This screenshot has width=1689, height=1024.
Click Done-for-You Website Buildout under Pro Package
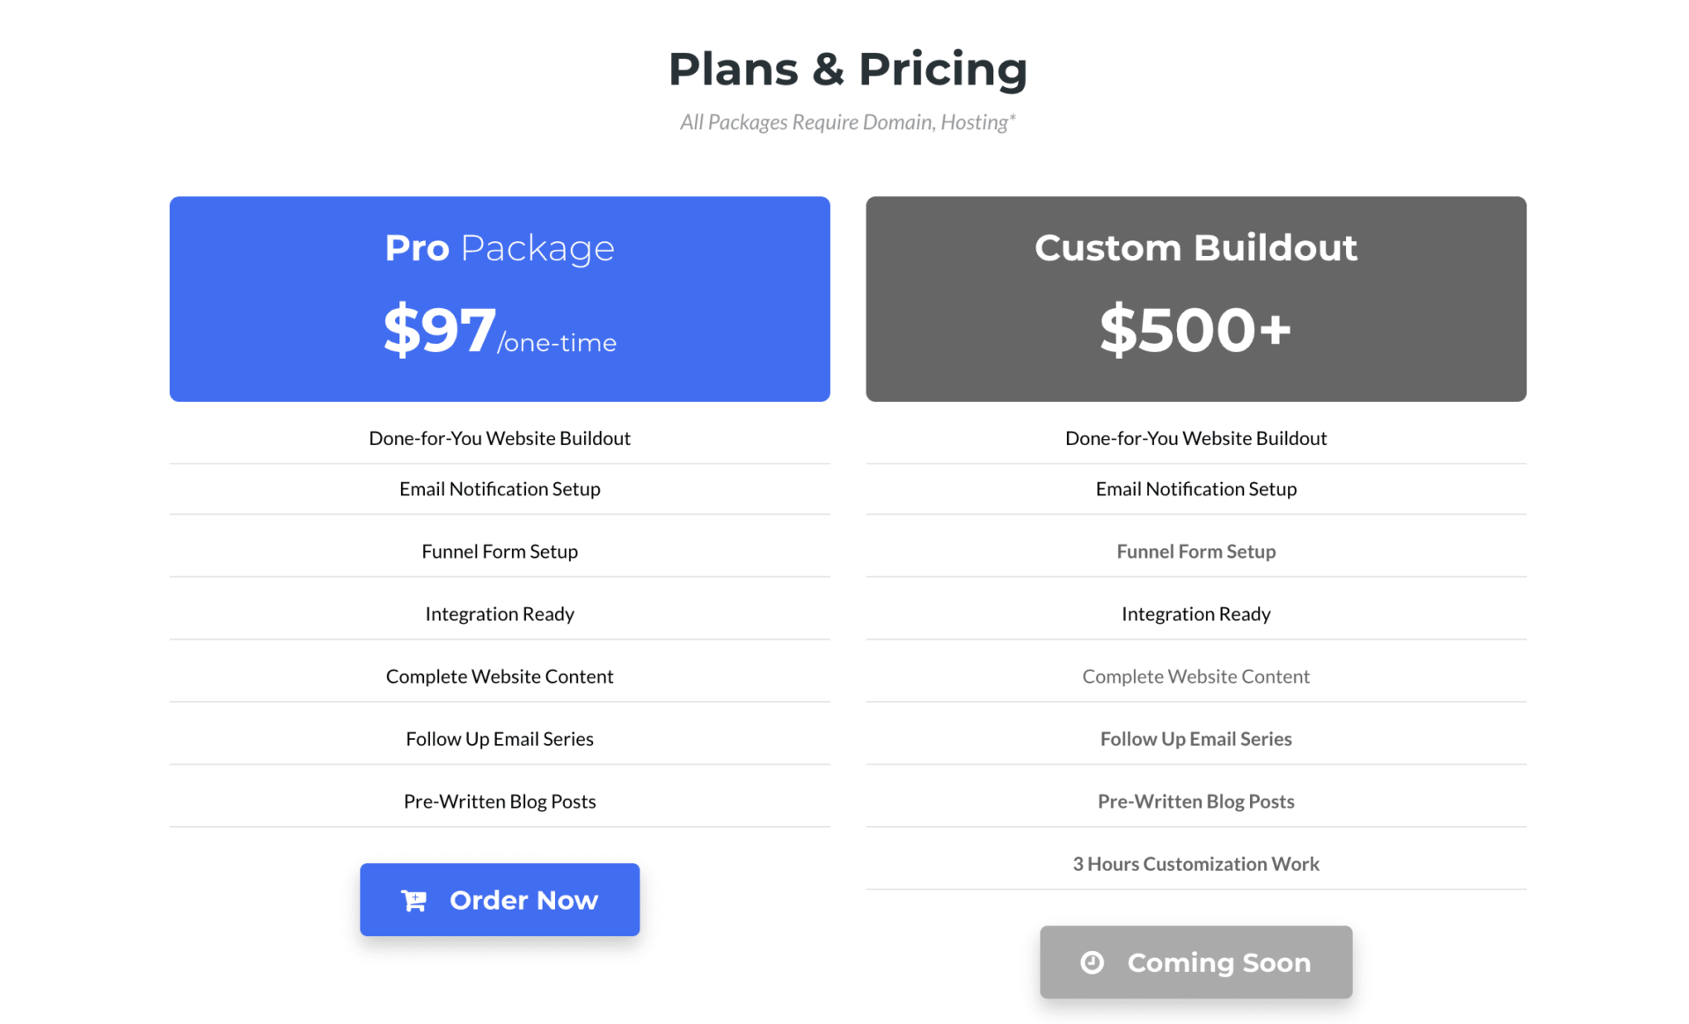point(499,438)
